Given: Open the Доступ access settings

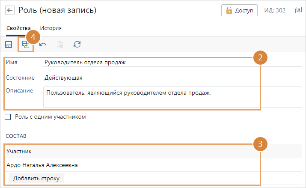Looking at the screenshot, I should point(239,10).
